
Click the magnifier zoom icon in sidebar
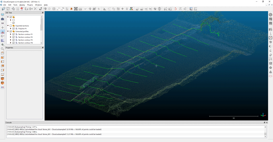(x=3, y=49)
